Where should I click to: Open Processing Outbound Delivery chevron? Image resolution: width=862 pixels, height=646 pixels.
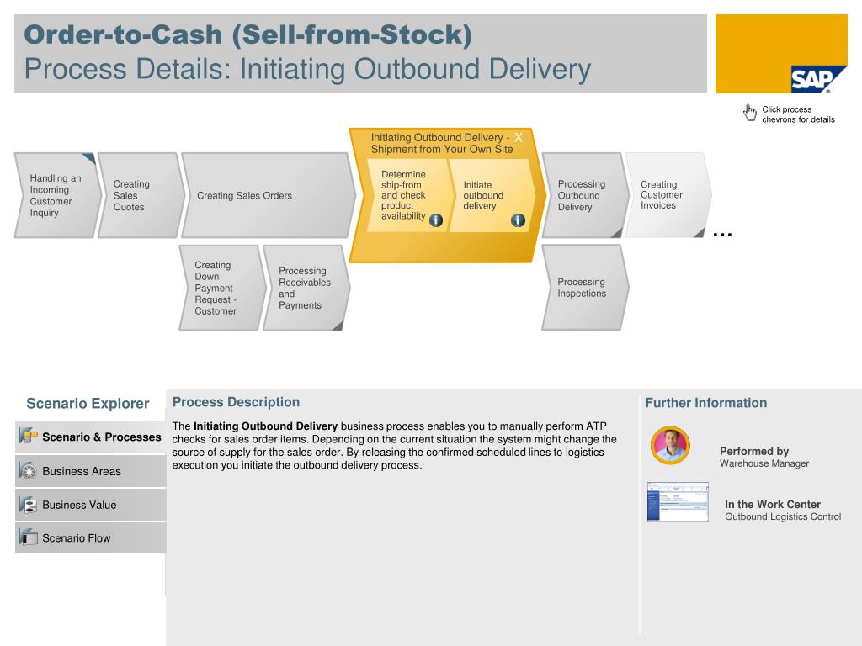point(585,195)
